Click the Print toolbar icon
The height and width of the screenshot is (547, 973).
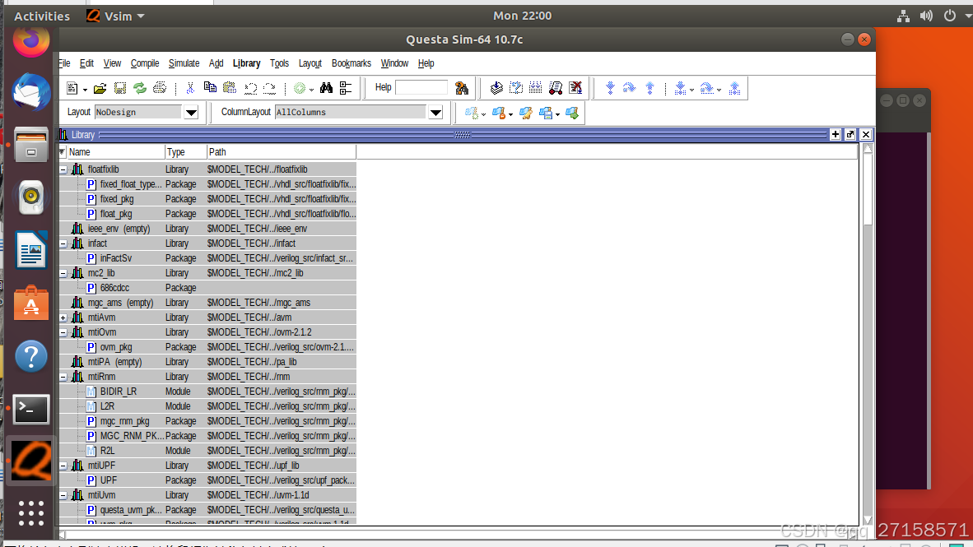pyautogui.click(x=160, y=88)
